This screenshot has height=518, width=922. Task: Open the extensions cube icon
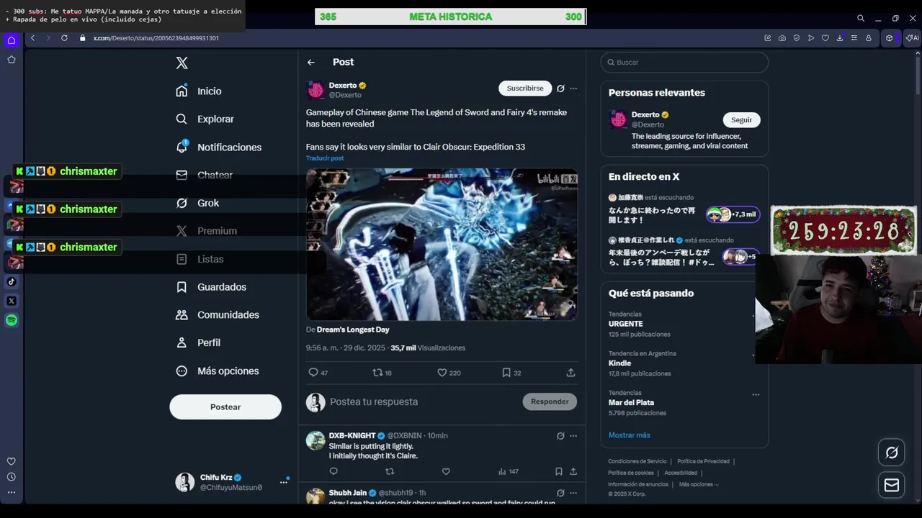[890, 38]
